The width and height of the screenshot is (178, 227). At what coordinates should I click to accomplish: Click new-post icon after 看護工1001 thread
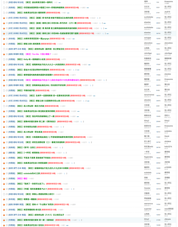pyautogui.click(x=88, y=8)
